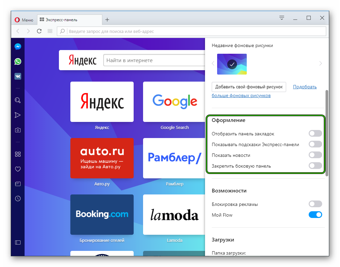The height and width of the screenshot is (267, 340).
Task: Click the Яндекс logo in search box
Action: (82, 60)
